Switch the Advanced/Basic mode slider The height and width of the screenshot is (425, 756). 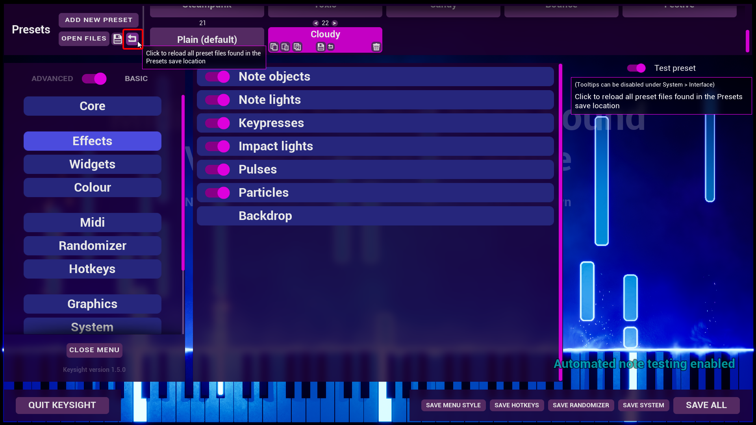[94, 79]
